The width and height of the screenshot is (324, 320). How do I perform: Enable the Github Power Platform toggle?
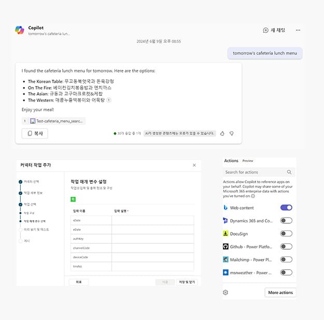[286, 246]
